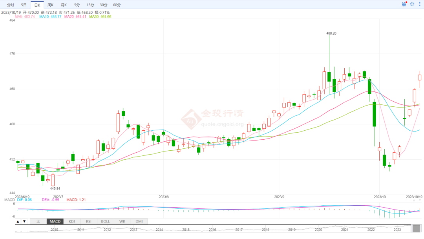Screen dimensions: 424x239
Task: Switch the indicator to DMI
Action: (x=139, y=221)
